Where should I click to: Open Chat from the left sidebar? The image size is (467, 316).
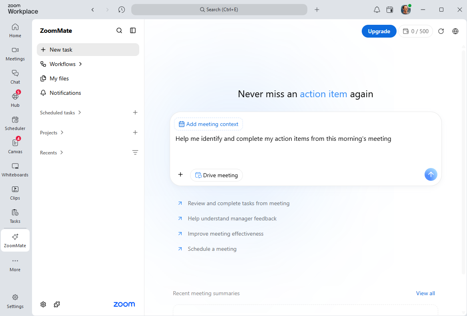[15, 77]
